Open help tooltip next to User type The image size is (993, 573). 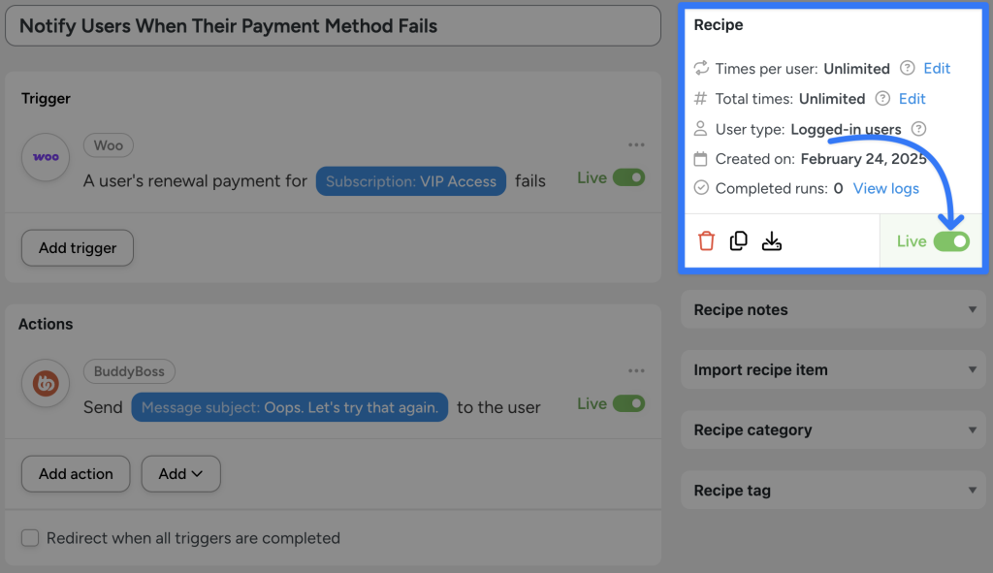click(x=917, y=128)
